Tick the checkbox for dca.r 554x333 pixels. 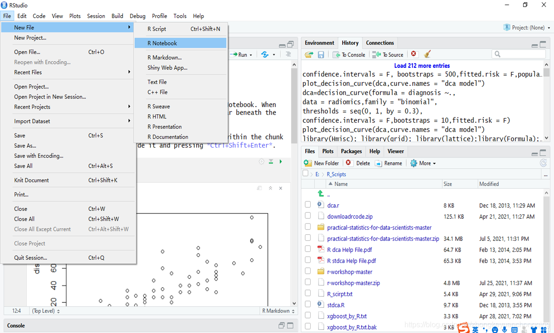point(308,204)
